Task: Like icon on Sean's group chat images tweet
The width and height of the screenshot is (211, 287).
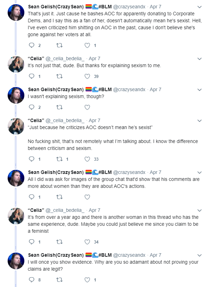Action: tap(87, 197)
